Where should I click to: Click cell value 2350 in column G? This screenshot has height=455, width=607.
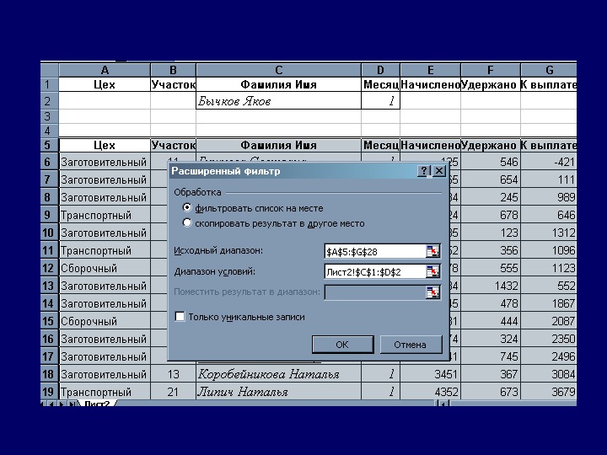click(x=549, y=339)
